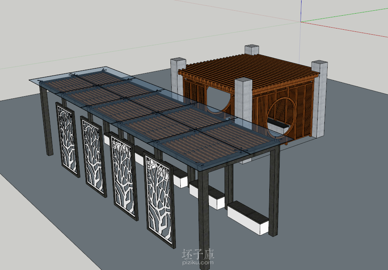The height and width of the screenshot is (270, 388).
Task: Pick the farthest tree-pattern screen panel
Action: [x=67, y=140]
